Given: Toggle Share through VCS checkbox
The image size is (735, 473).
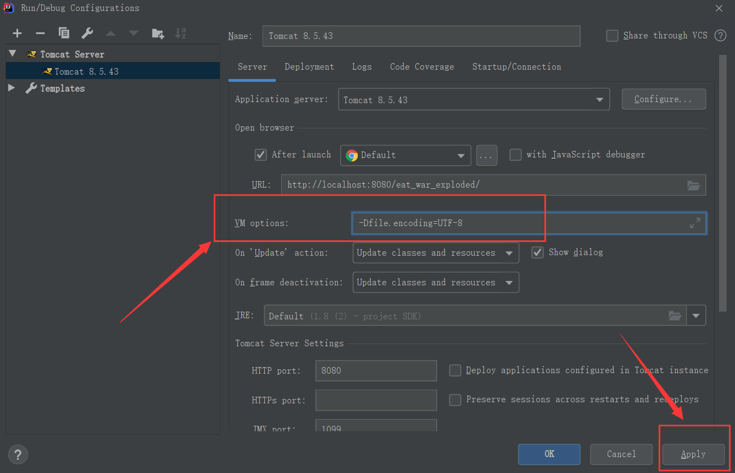Looking at the screenshot, I should [612, 36].
